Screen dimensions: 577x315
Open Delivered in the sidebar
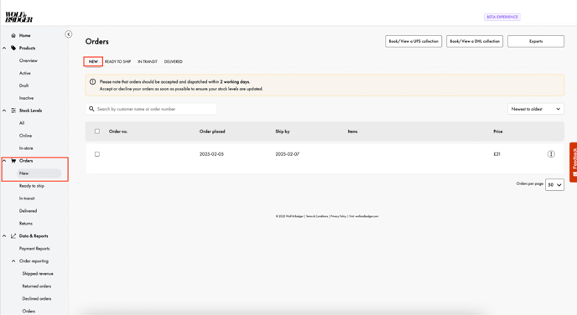[28, 211]
